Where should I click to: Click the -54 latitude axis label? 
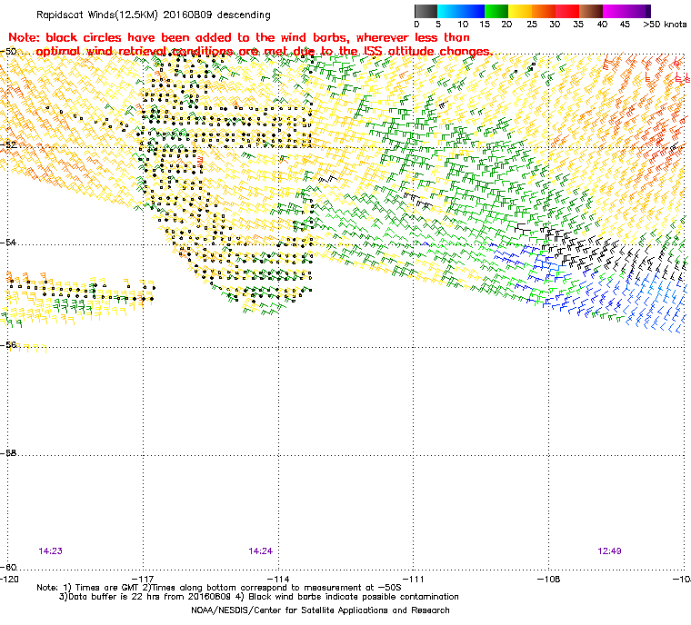click(x=8, y=242)
